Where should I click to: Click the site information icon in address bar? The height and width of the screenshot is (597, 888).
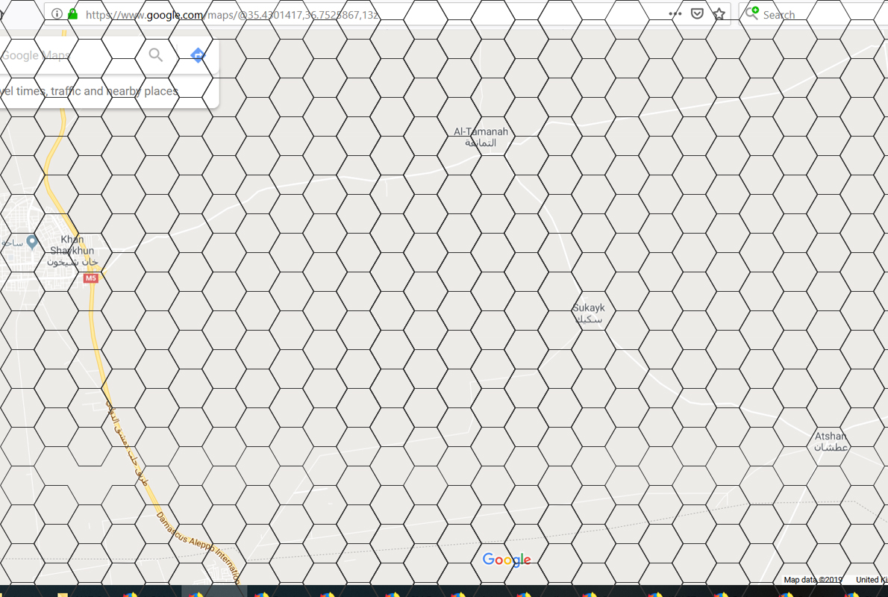57,13
